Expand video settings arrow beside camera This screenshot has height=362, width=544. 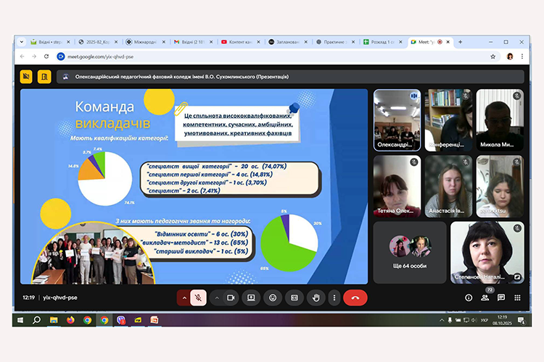(218, 298)
